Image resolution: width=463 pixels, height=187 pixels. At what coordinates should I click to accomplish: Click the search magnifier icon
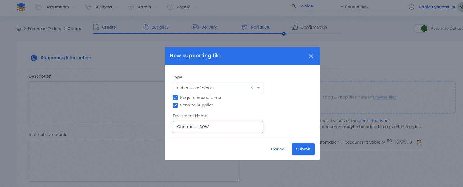tap(294, 6)
